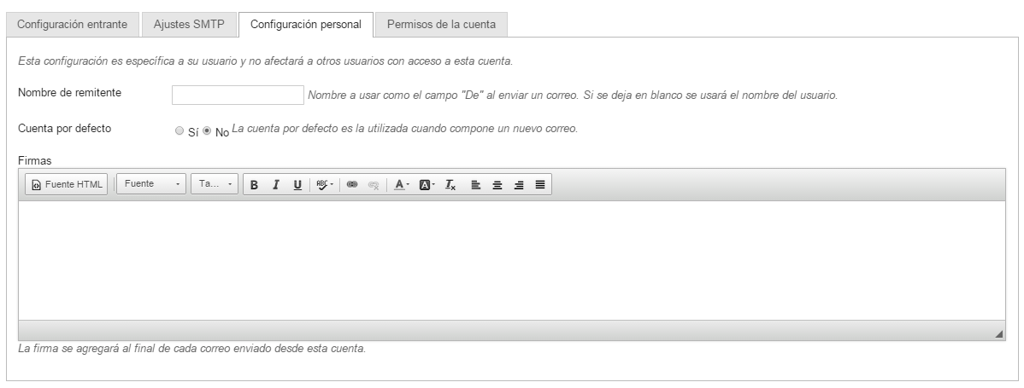This screenshot has width=1024, height=388.
Task: Insert a link in the signature
Action: click(x=351, y=184)
